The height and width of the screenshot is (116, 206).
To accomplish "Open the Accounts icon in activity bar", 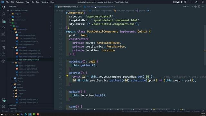I will (x=3, y=100).
